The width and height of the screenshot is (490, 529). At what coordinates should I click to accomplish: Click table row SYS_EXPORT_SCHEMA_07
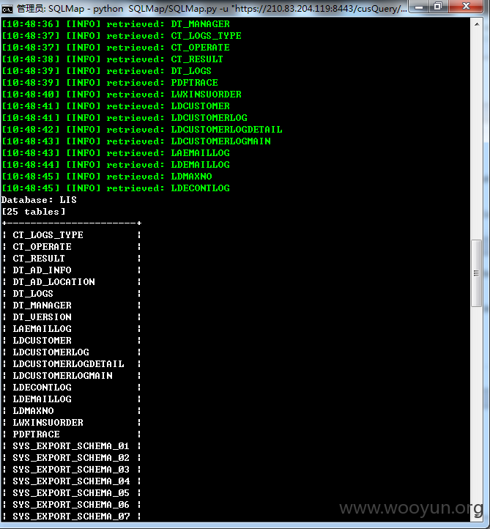pyautogui.click(x=72, y=517)
